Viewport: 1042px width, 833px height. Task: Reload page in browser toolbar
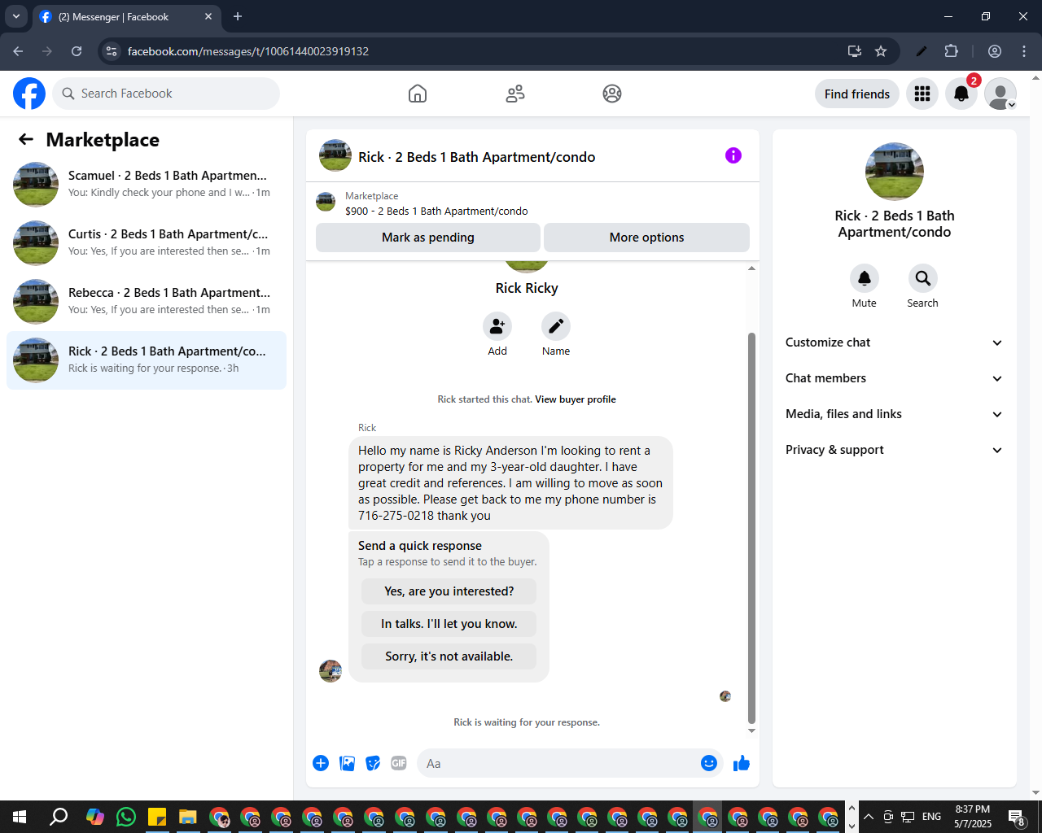coord(77,51)
